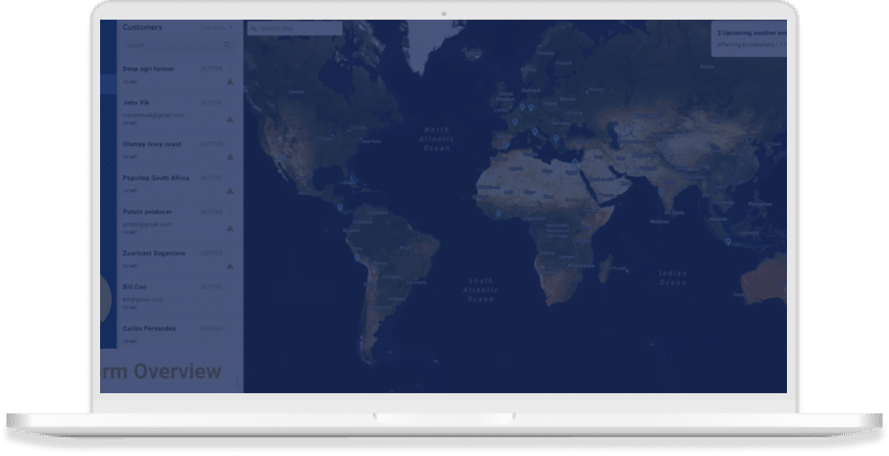The height and width of the screenshot is (456, 889).
Task: Open Potato producer customer entry
Action: tap(180, 222)
